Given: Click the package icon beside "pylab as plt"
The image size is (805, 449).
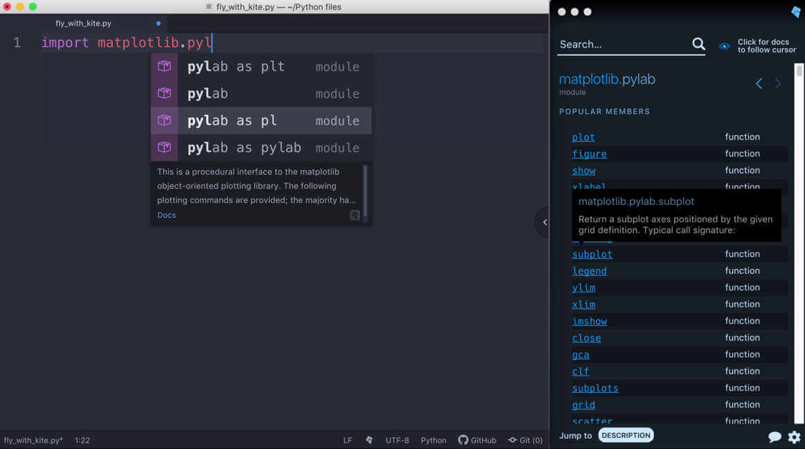Looking at the screenshot, I should [x=164, y=66].
